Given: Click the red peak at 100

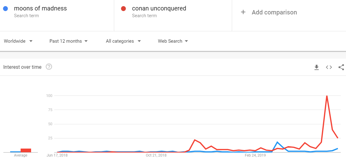Looking at the screenshot, I should (x=327, y=96).
